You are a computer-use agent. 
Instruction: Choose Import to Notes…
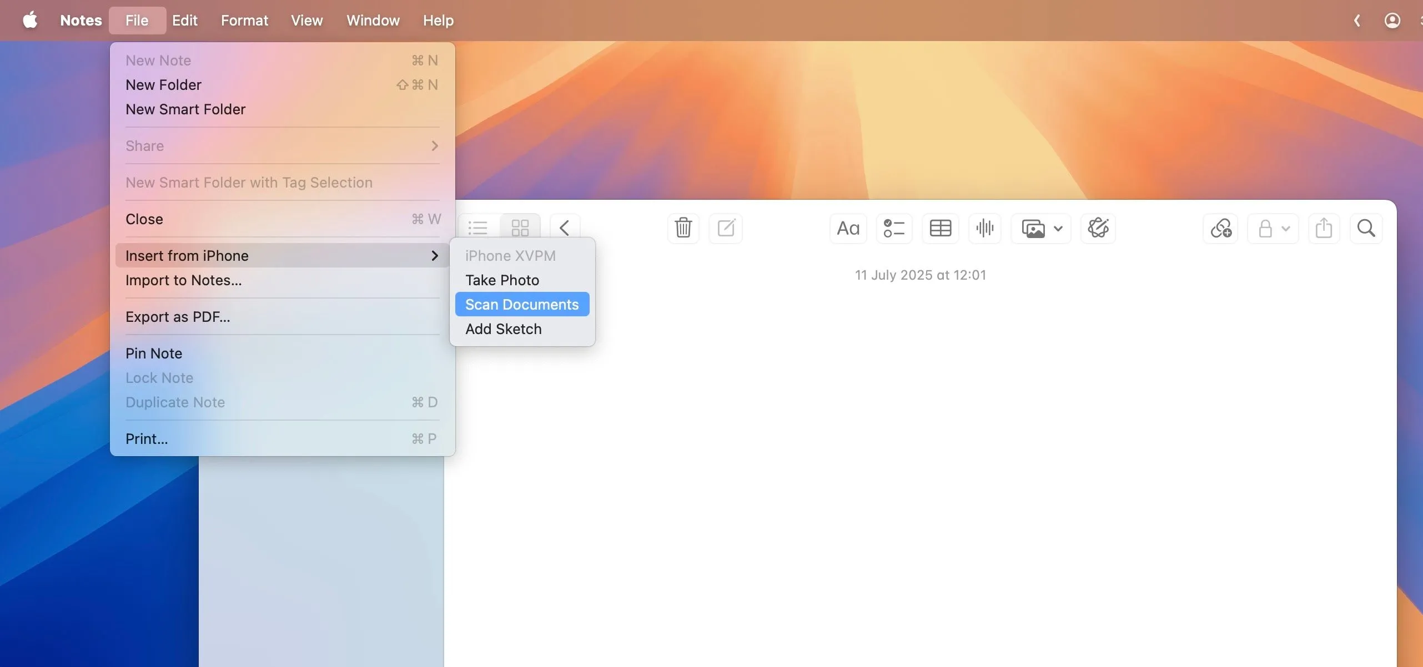pyautogui.click(x=282, y=280)
